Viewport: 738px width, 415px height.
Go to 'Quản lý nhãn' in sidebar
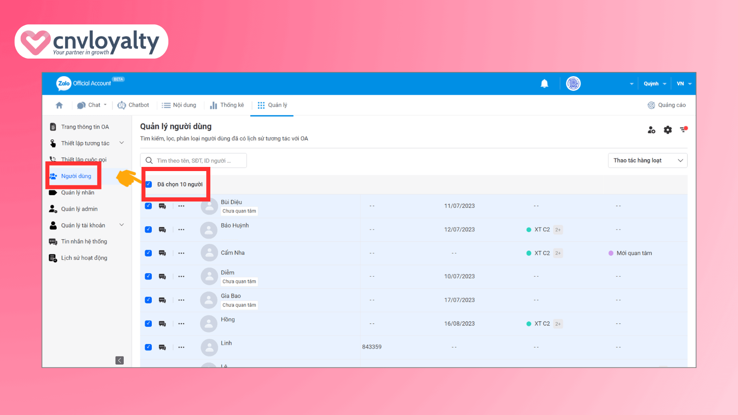77,193
